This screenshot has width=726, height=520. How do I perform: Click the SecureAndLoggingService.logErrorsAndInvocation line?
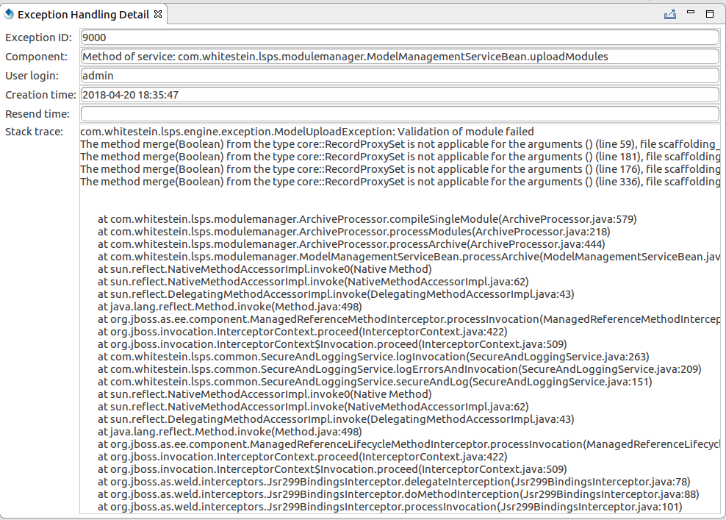[x=400, y=369]
